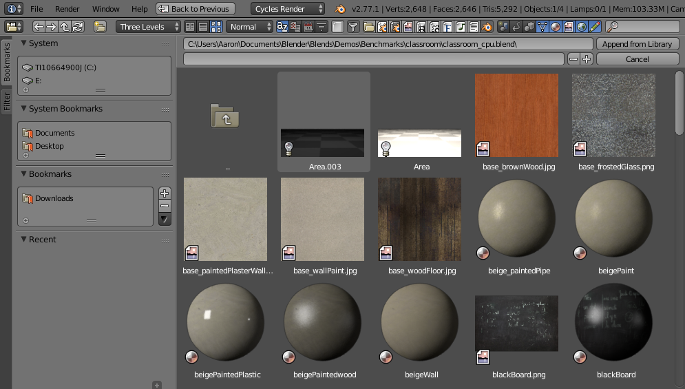Viewport: 685px width, 389px height.
Task: Create a new directory
Action: tap(100, 27)
